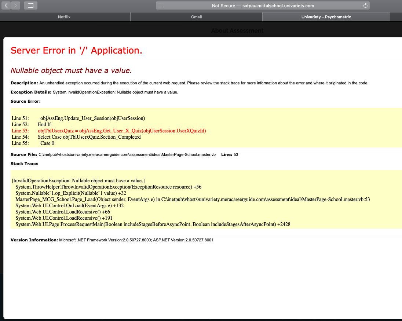Click the 'Control.LoadRecursive() +66' line
The height and width of the screenshot is (321, 402).
pyautogui.click(x=63, y=212)
